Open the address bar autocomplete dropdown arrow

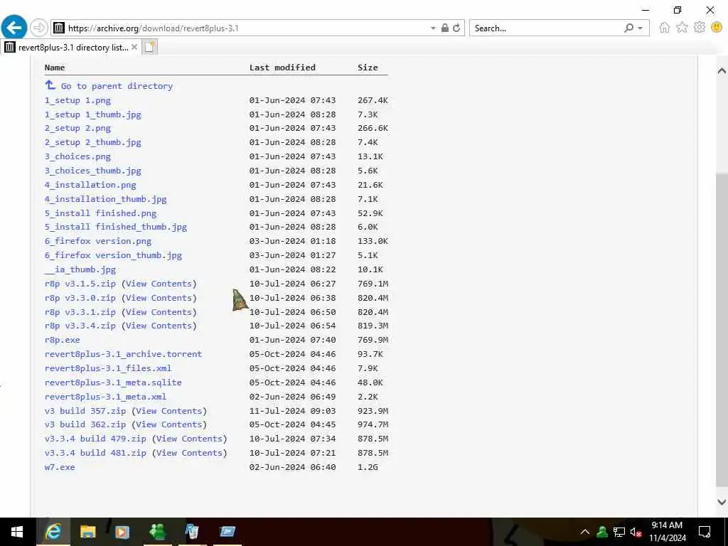(433, 28)
